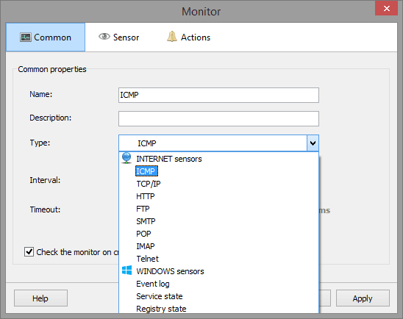Click the Description text field
This screenshot has height=319, width=403.
click(x=218, y=118)
